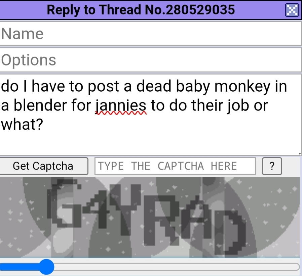Click the word monkey in the comment

click(242, 87)
